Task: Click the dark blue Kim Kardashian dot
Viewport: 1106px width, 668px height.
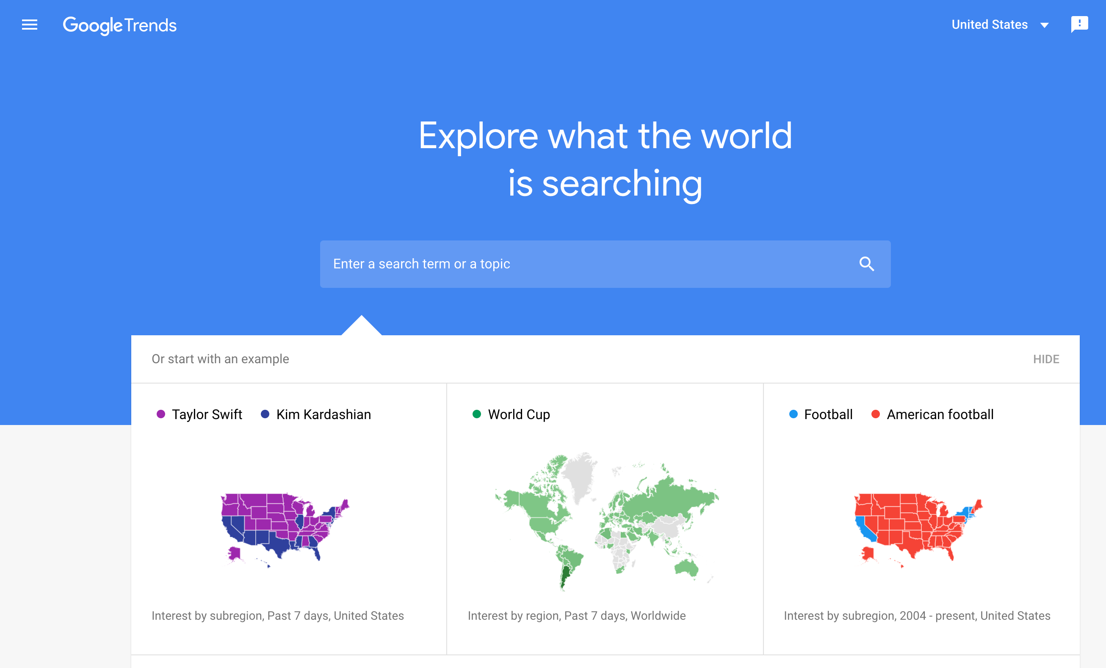Action: pos(265,414)
